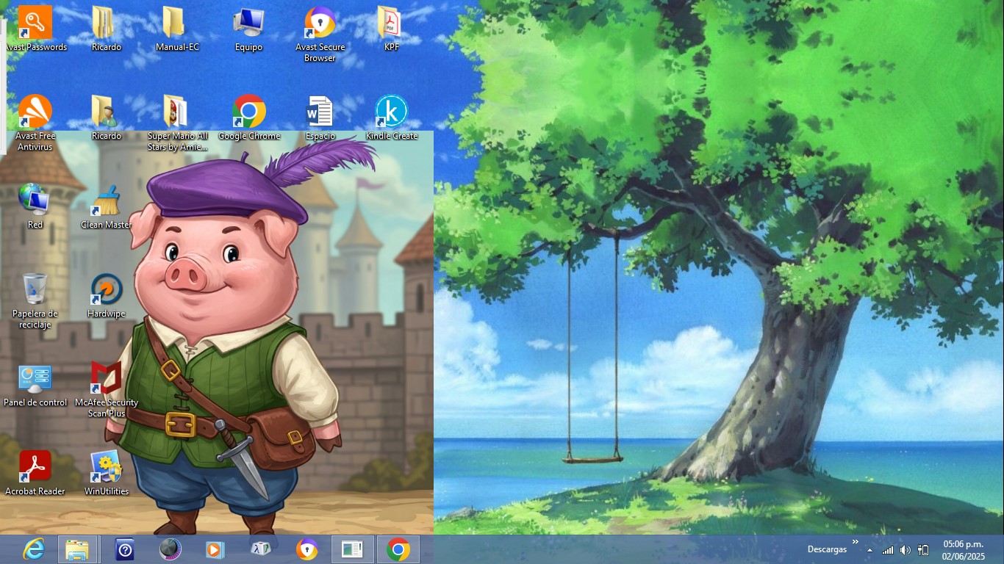Open File Explorer on the taskbar
1004x564 pixels.
coord(78,549)
